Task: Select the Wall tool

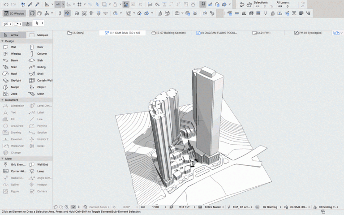Action: [13, 47]
